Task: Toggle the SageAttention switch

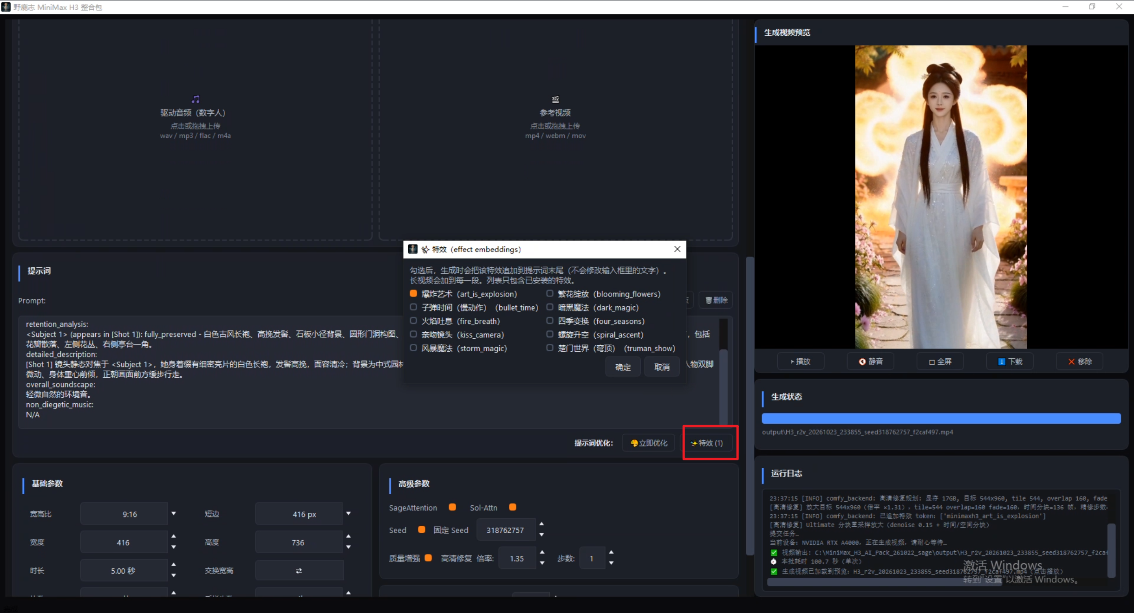Action: (x=452, y=507)
